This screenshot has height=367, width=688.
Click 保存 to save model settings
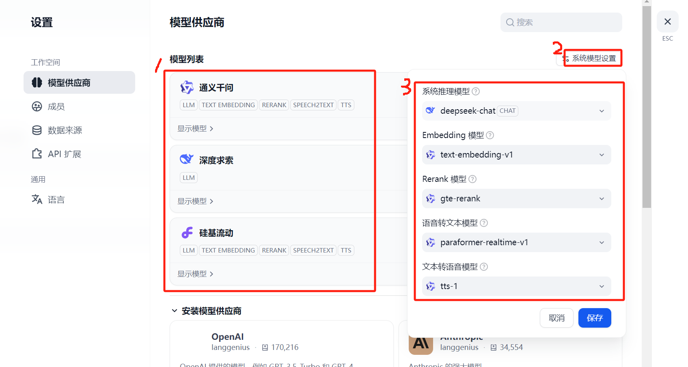(x=595, y=318)
